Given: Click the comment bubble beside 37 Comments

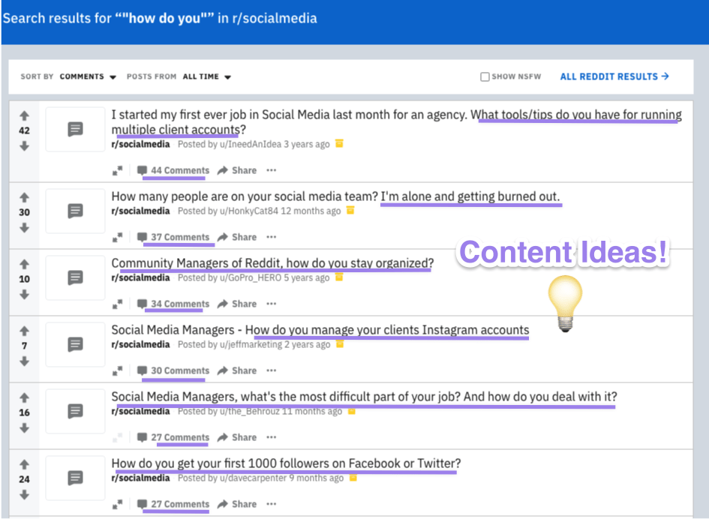Looking at the screenshot, I should 142,237.
